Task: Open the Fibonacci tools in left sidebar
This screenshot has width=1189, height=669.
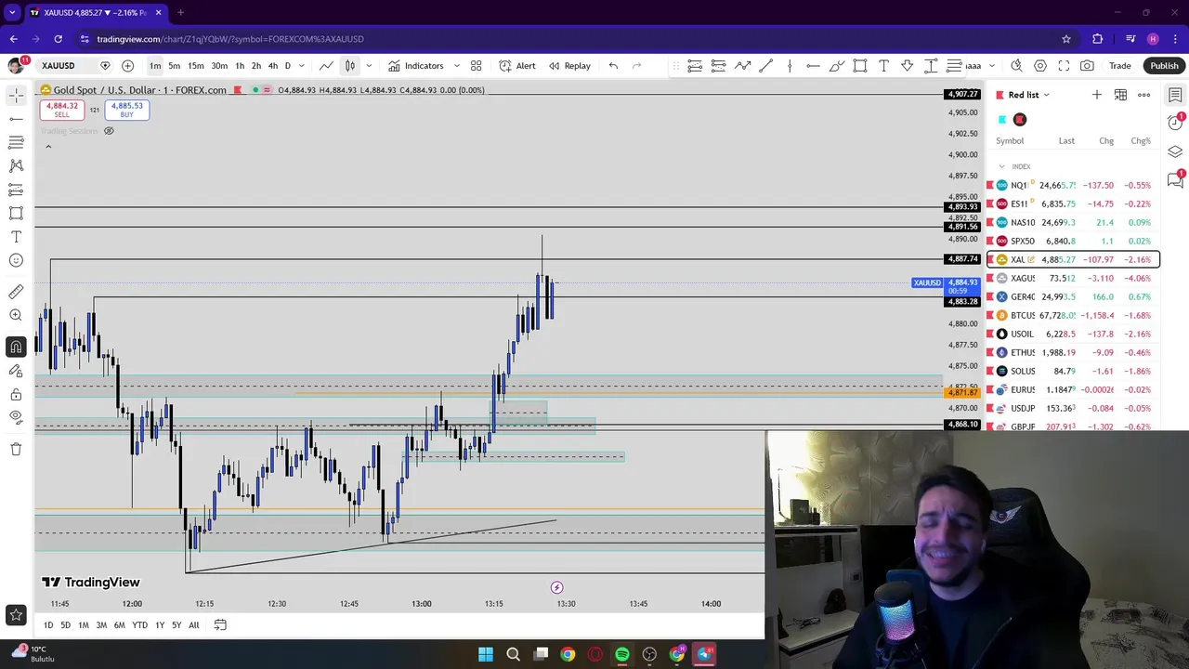Action: (x=16, y=142)
